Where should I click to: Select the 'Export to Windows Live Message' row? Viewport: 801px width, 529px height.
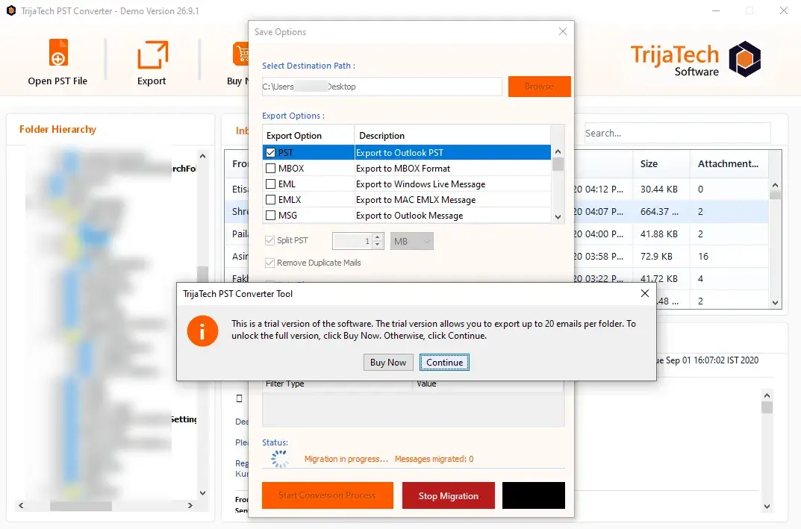[x=407, y=184]
